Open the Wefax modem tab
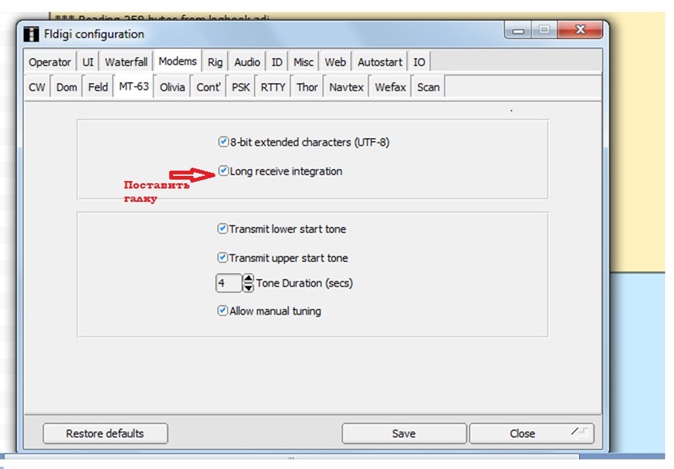Image resolution: width=674 pixels, height=469 pixels. [x=390, y=87]
